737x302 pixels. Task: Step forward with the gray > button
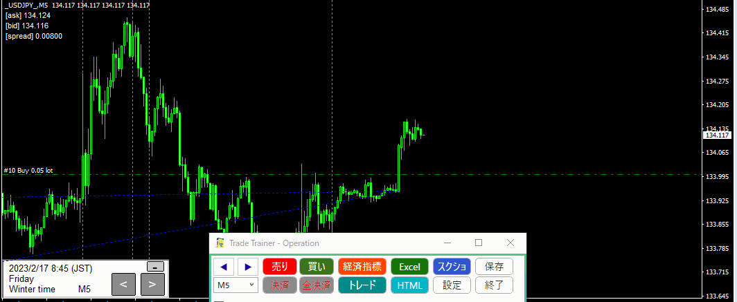(152, 283)
